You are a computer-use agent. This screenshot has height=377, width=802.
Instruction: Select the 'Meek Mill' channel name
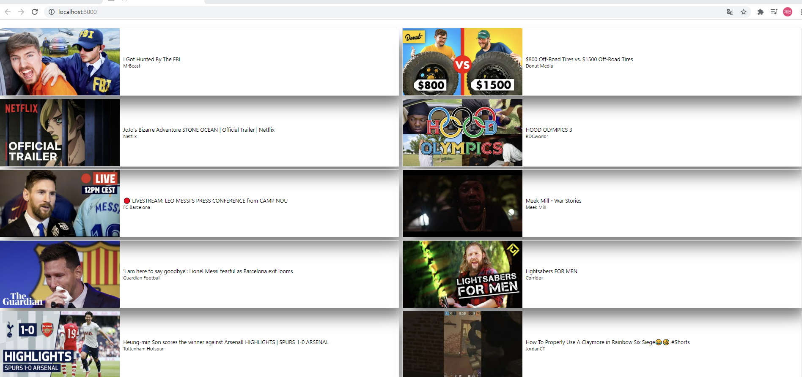pyautogui.click(x=536, y=207)
